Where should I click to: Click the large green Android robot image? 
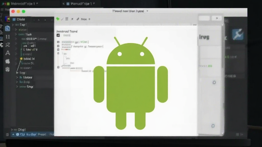point(131,83)
